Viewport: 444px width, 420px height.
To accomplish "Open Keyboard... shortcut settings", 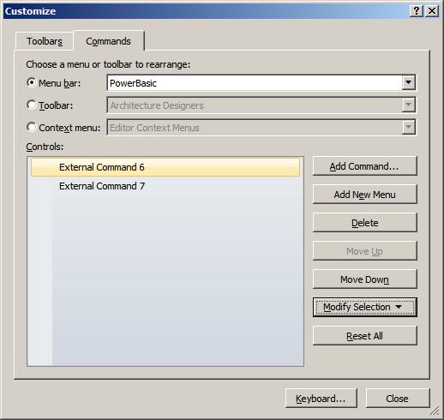I will [x=321, y=399].
